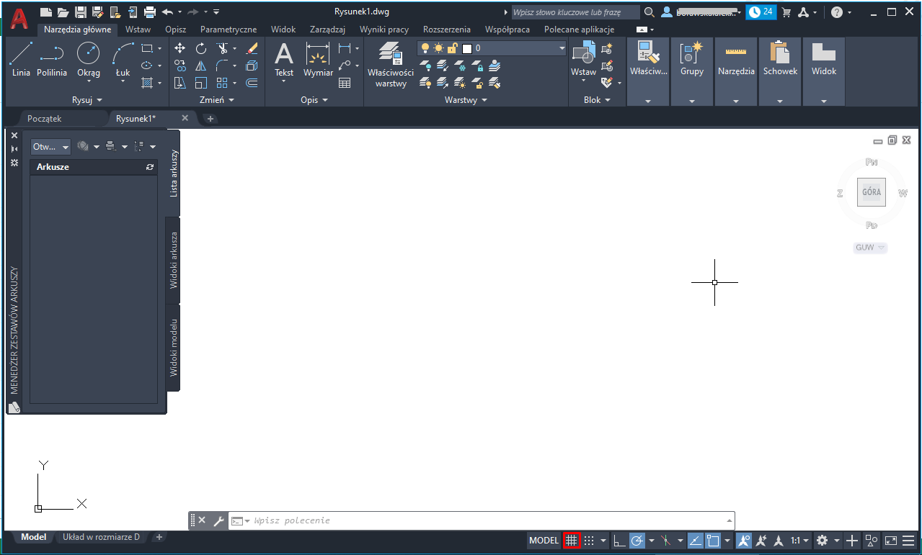This screenshot has height=555, width=922.
Task: Click the GÓRA face of the ViewCube
Action: 872,192
